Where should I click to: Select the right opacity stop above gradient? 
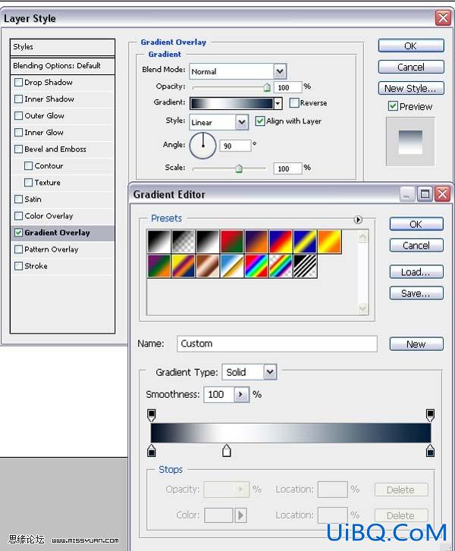point(430,415)
